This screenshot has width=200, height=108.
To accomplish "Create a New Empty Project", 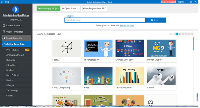I will pyautogui.click(x=48, y=9).
